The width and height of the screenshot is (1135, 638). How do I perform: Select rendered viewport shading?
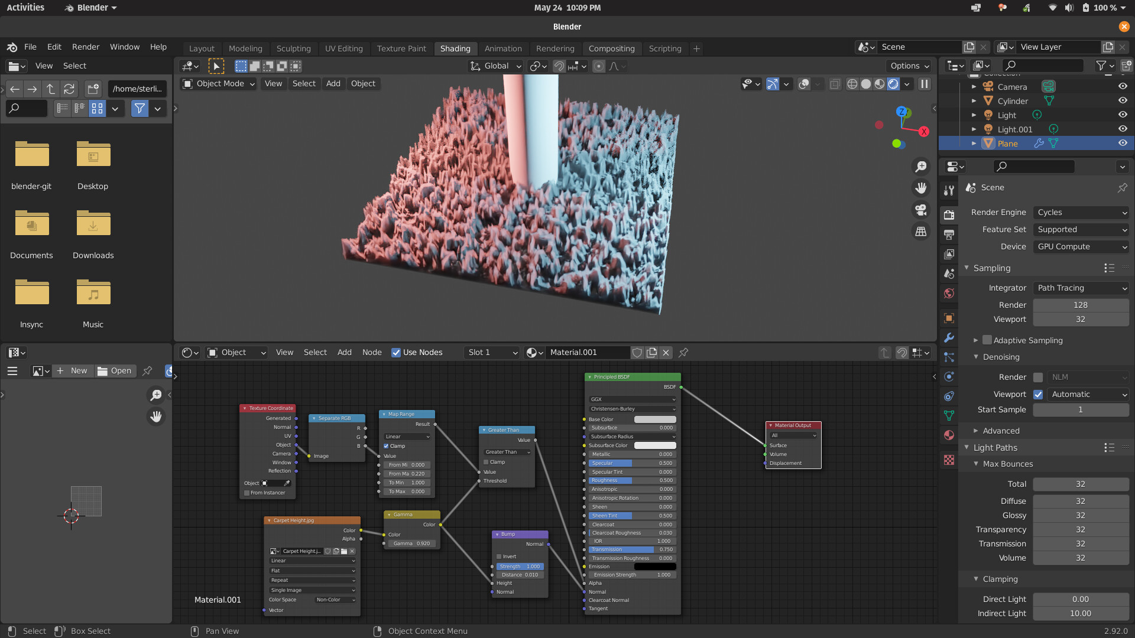pos(893,84)
